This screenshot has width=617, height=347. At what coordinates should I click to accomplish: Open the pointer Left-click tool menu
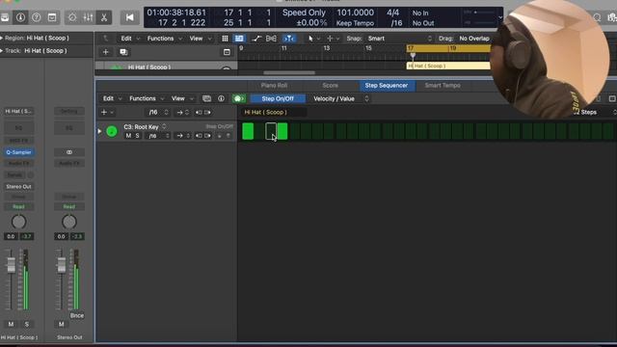(x=313, y=39)
